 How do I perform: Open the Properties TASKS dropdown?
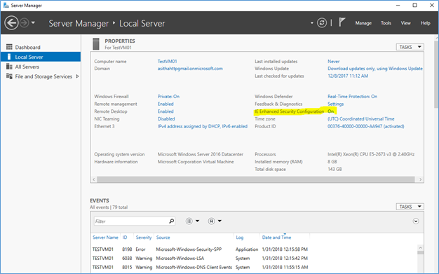410,47
